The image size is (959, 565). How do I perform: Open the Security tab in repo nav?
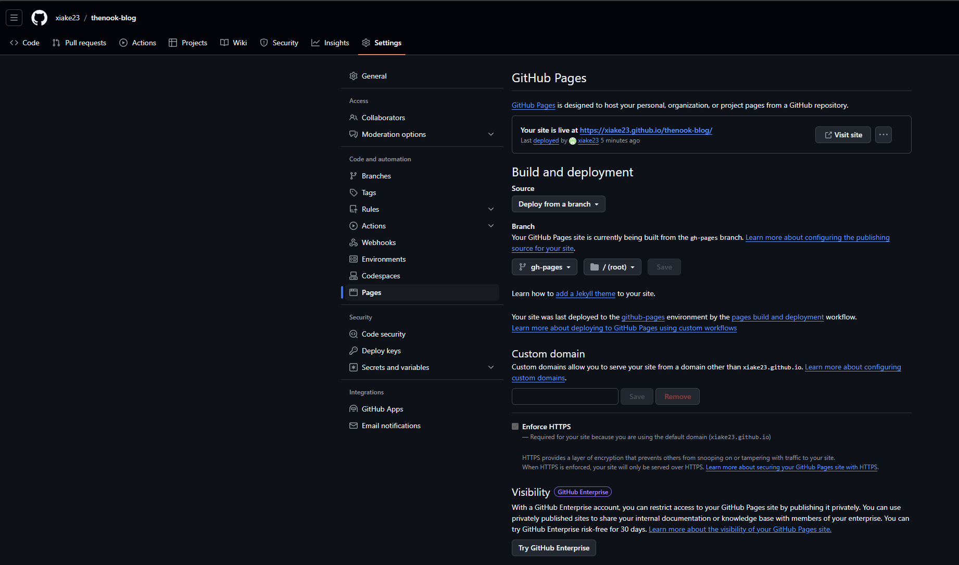click(x=279, y=43)
